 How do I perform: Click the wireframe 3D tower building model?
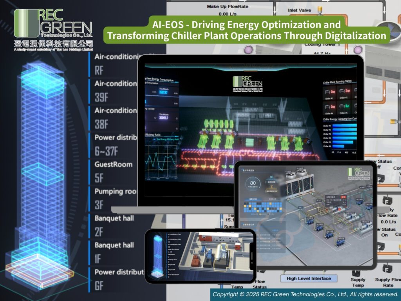click(x=41, y=177)
